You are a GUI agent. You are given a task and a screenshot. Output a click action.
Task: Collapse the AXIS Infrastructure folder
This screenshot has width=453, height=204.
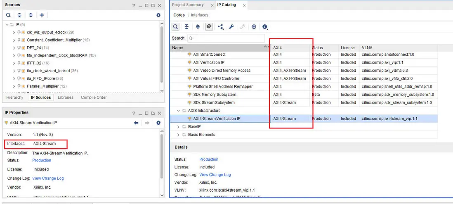click(x=178, y=111)
